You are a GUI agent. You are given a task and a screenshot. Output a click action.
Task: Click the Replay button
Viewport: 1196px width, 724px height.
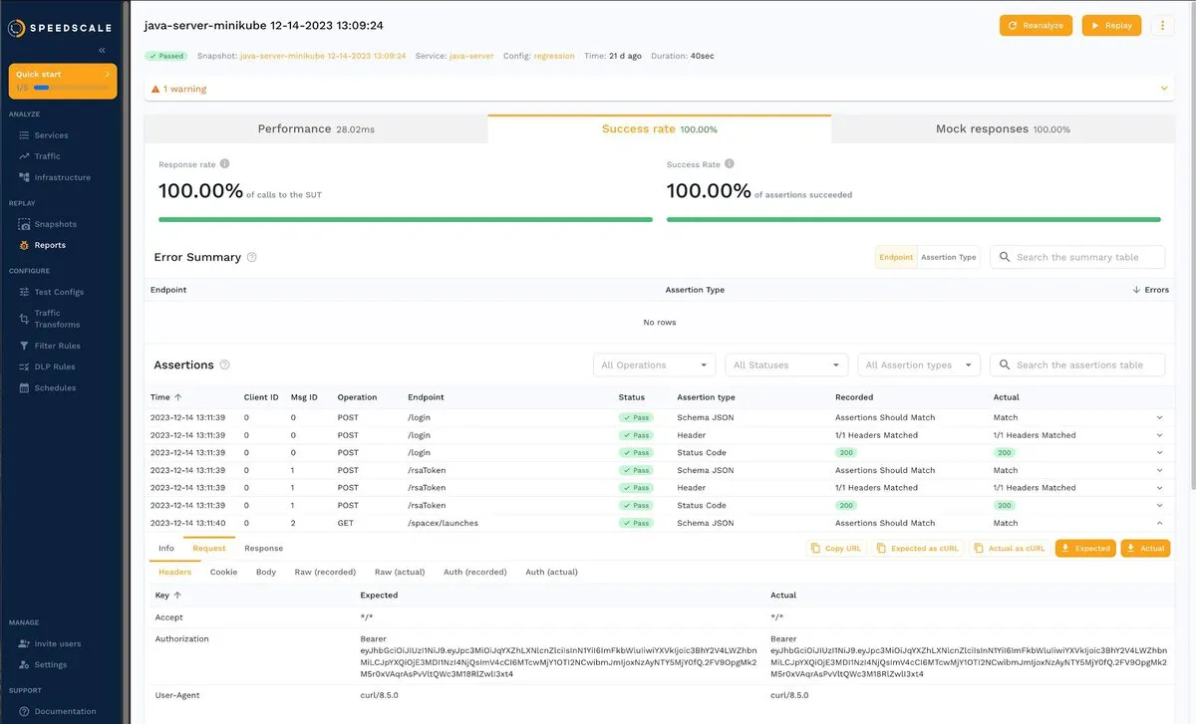coord(1110,25)
